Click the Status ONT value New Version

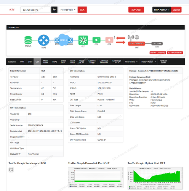tap(34, 154)
